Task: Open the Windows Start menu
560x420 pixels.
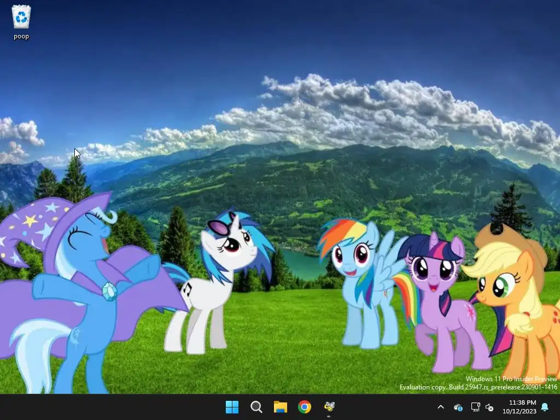Action: (232, 407)
